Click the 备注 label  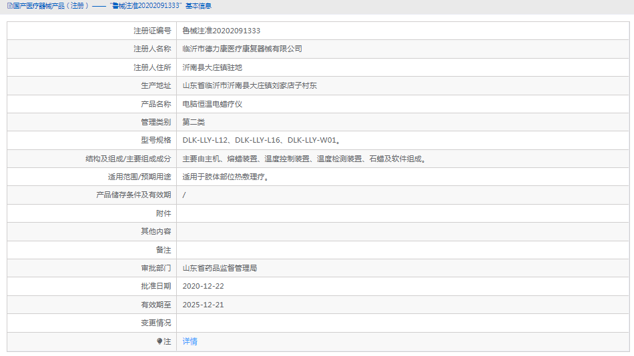[x=164, y=250]
